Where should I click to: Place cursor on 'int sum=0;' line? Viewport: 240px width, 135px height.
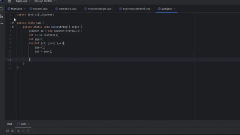click(x=36, y=39)
